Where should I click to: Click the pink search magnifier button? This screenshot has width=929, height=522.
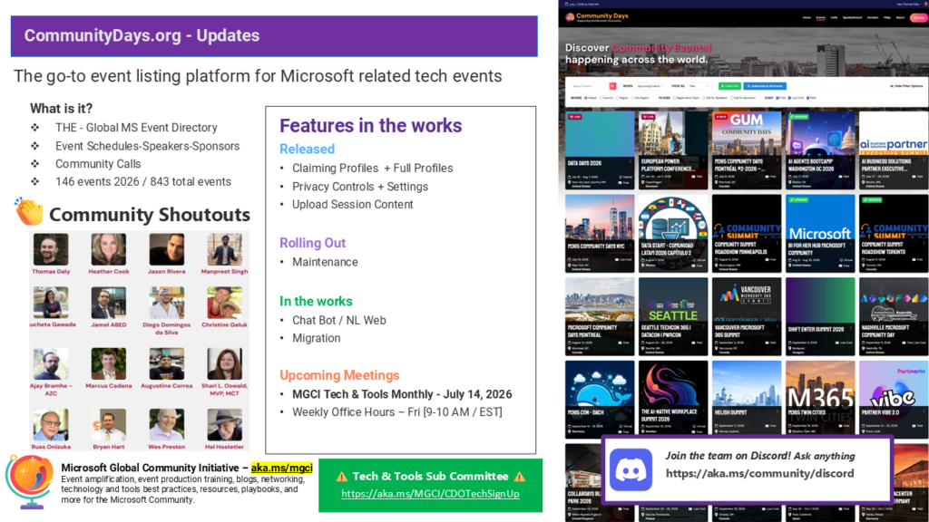pyautogui.click(x=612, y=86)
